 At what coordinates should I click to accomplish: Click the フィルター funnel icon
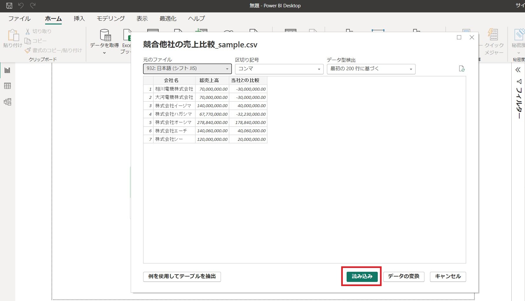pyautogui.click(x=519, y=82)
